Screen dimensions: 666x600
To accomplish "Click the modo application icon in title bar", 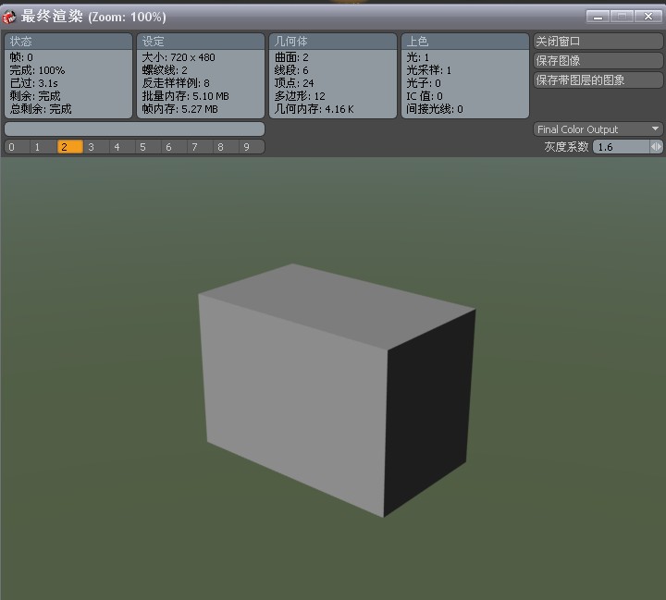I will (9, 17).
